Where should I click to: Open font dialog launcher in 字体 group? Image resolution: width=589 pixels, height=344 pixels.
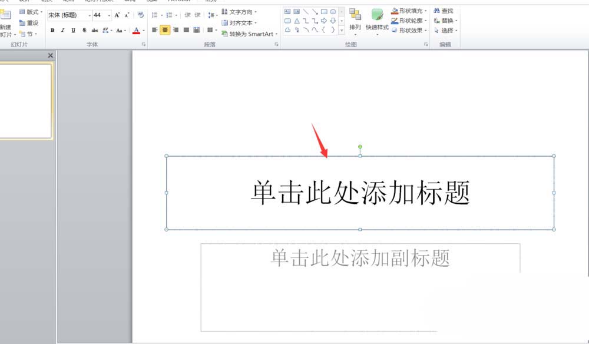click(x=144, y=44)
